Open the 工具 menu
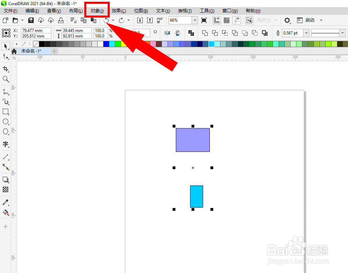Viewport: 348px width, 273px height. click(207, 11)
